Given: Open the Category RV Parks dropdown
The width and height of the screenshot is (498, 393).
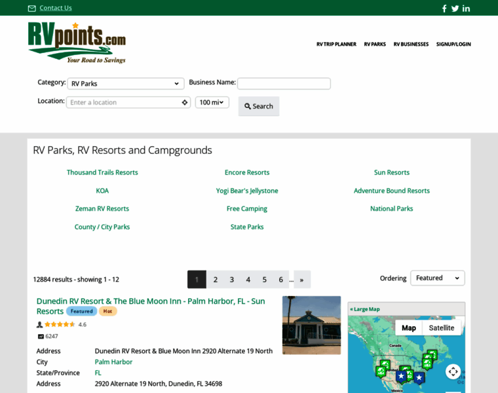Looking at the screenshot, I should coord(126,83).
